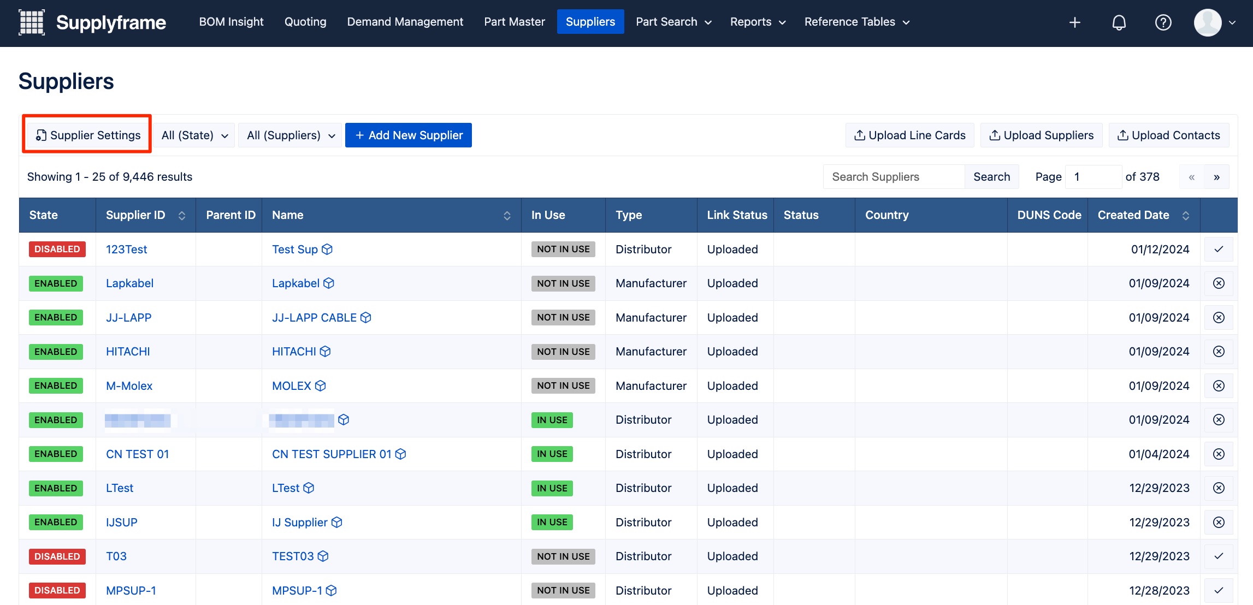Viewport: 1253px width, 605px height.
Task: Click the cube icon beside IJ Supplier
Action: point(337,522)
